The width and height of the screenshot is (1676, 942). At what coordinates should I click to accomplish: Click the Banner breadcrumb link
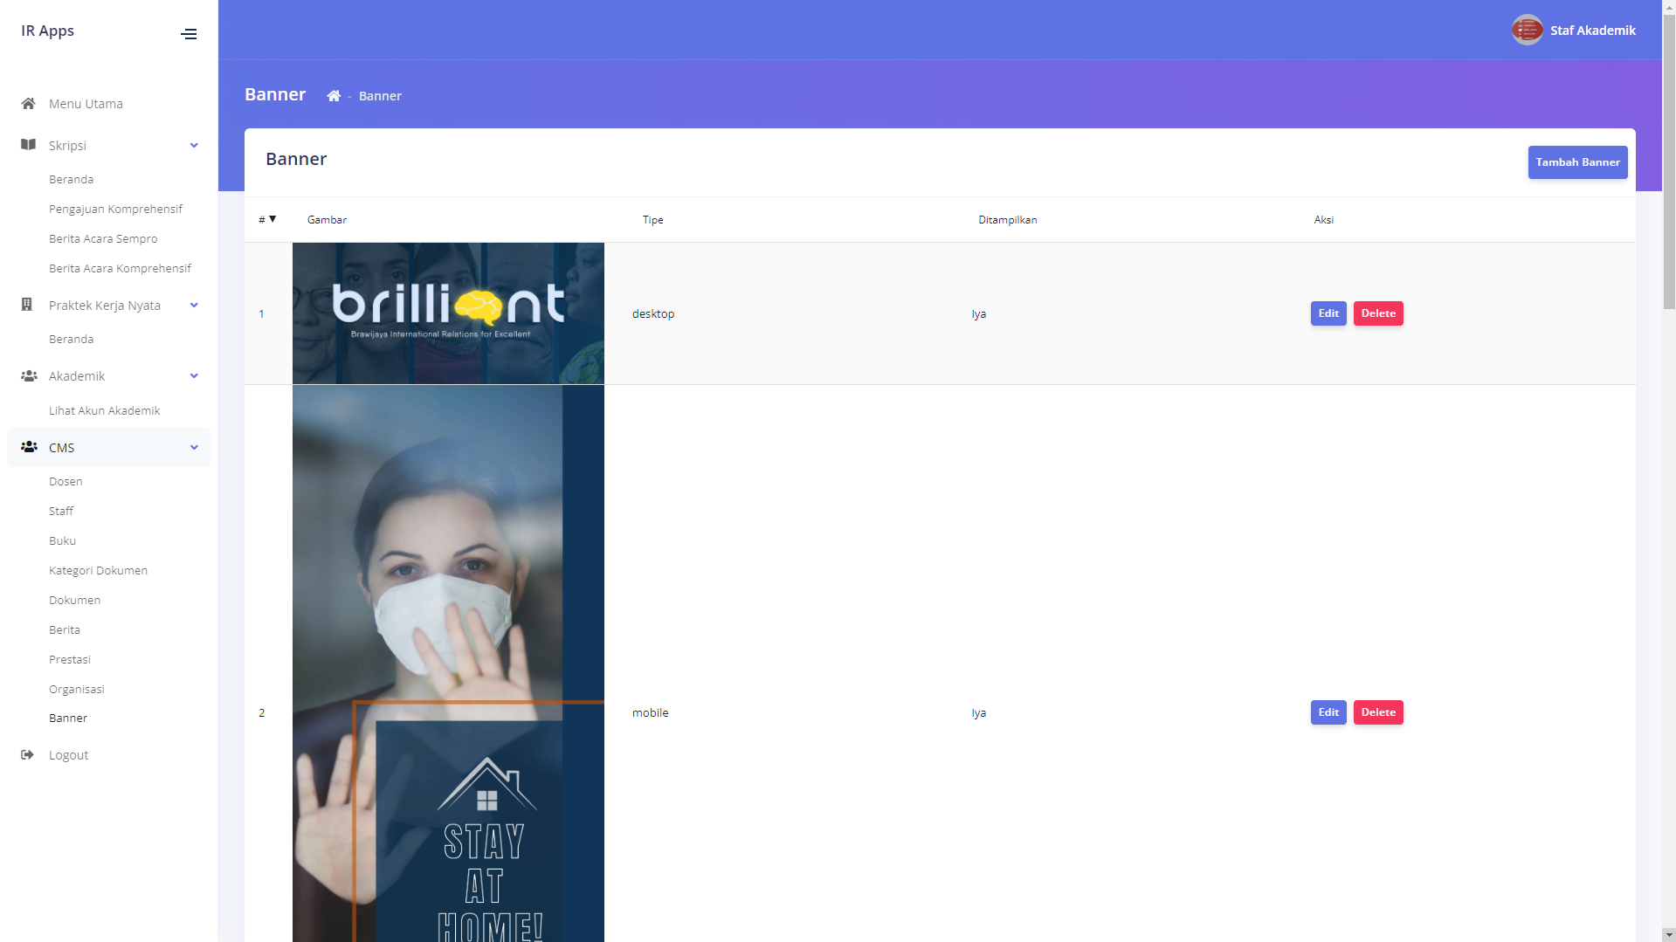coord(380,96)
